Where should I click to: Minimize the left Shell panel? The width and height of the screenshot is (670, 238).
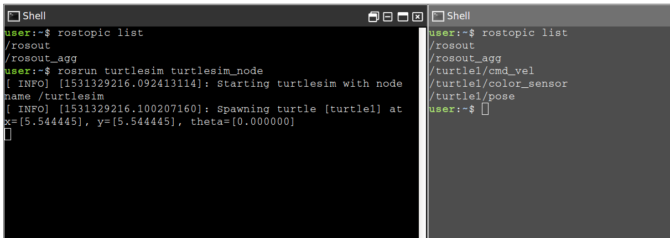(388, 17)
